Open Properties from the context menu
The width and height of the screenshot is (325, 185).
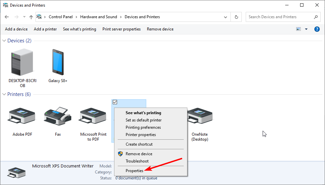pos(134,171)
